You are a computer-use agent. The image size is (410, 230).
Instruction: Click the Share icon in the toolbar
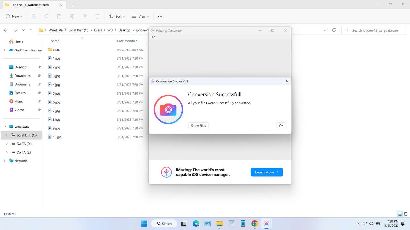tap(85, 16)
